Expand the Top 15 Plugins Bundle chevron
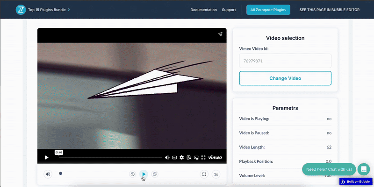 [69, 9]
